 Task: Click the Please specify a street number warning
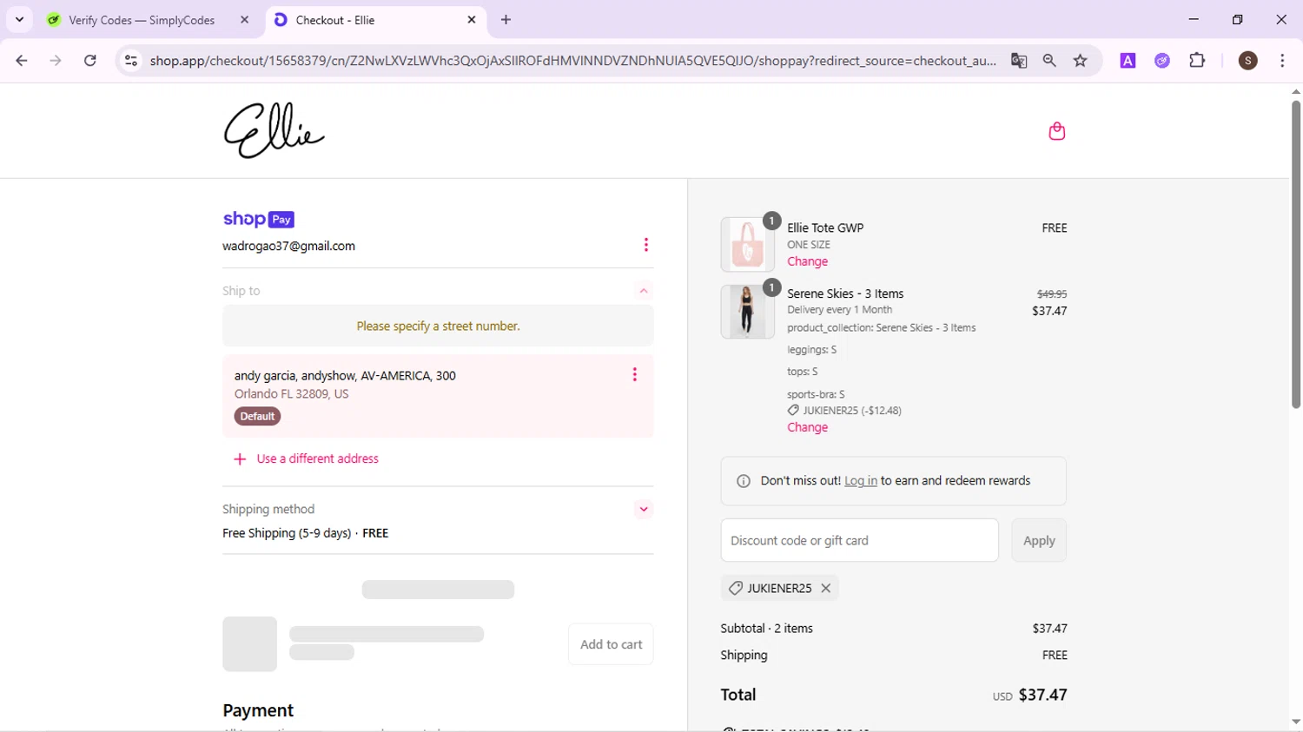coord(438,326)
